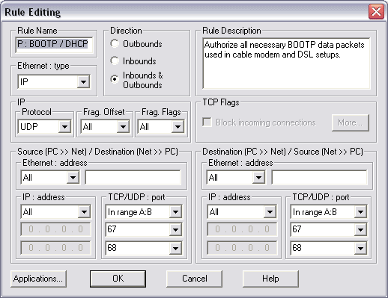Toggle Block incoming connections checkbox

point(207,122)
